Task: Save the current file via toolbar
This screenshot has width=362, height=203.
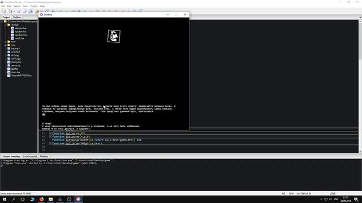Action: tap(19, 11)
